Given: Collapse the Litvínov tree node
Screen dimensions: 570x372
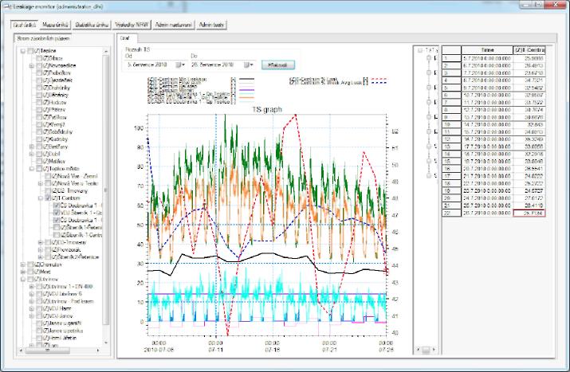Looking at the screenshot, I should pos(23,280).
